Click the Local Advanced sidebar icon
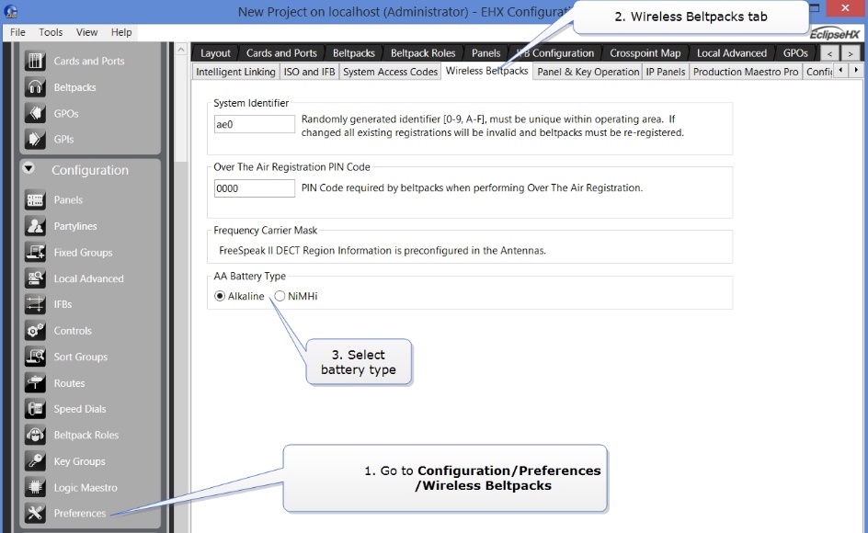 pyautogui.click(x=35, y=278)
